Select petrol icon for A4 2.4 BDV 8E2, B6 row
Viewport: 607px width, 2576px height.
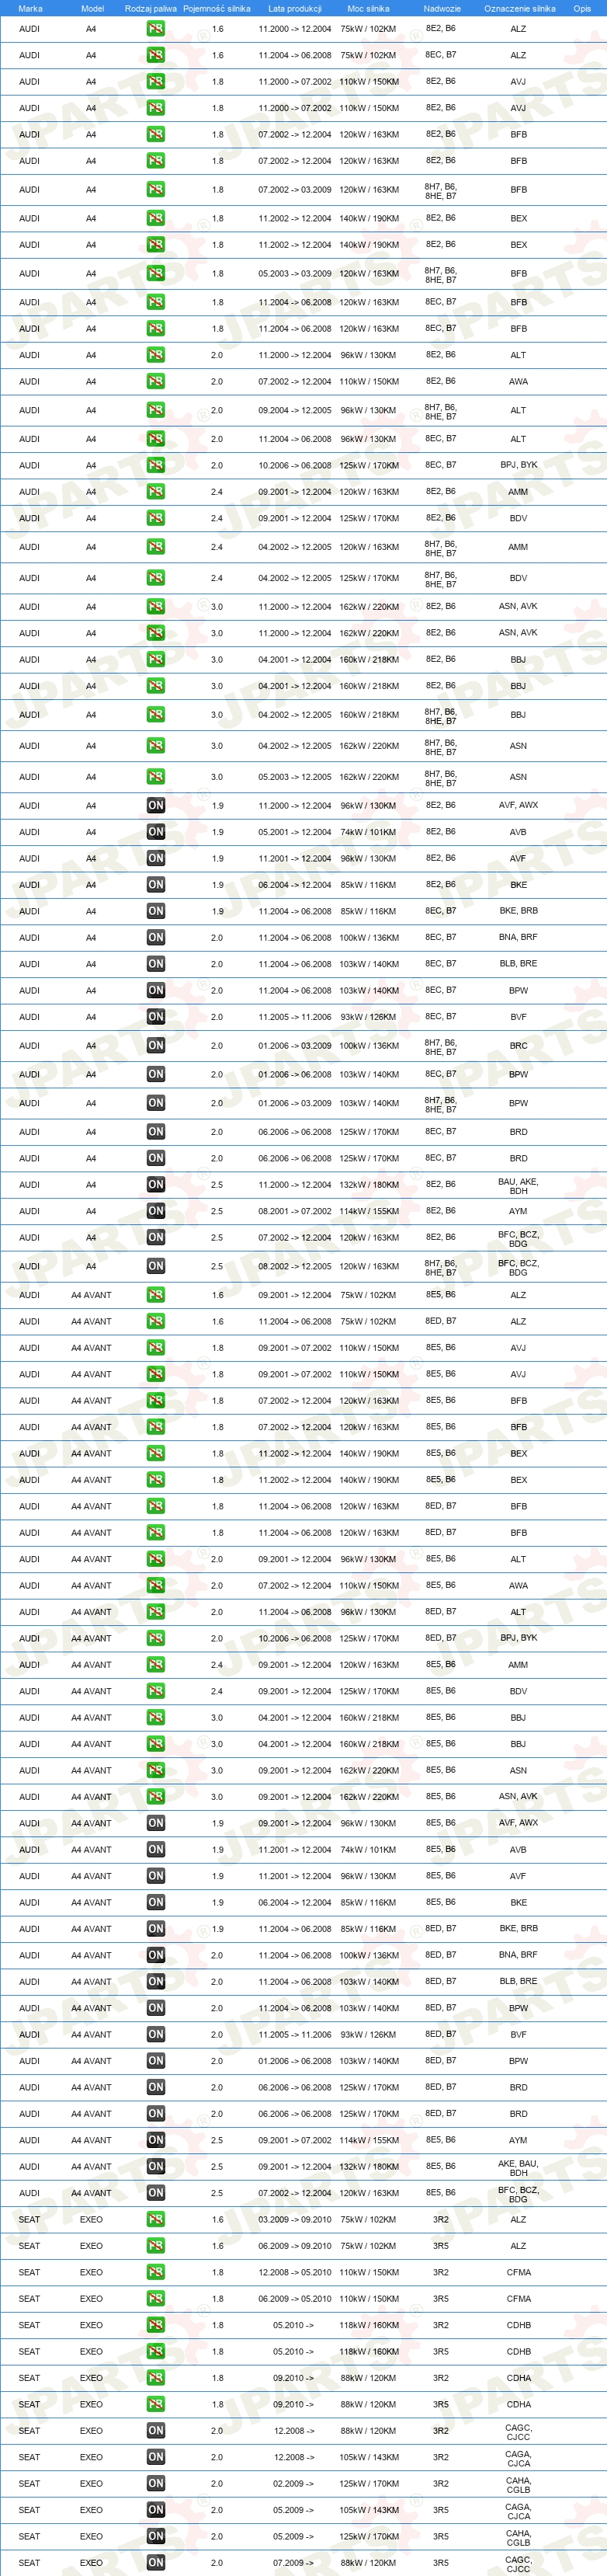tap(156, 519)
